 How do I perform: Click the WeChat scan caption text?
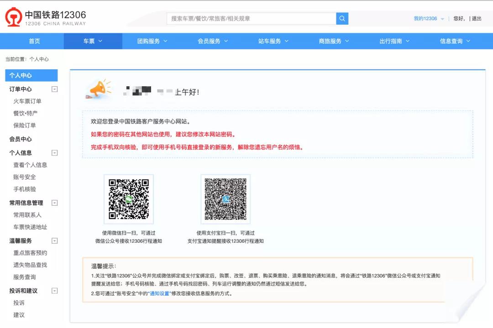point(129,237)
